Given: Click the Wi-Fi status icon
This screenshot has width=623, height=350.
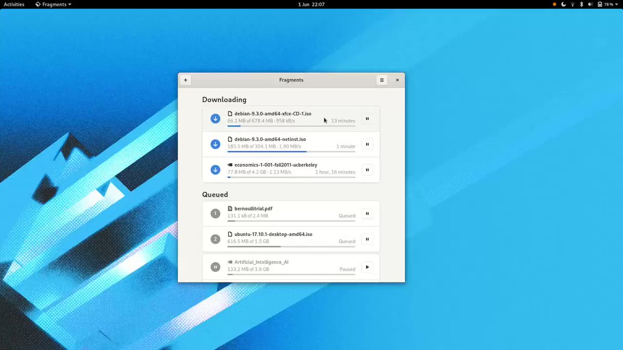Looking at the screenshot, I should click(x=573, y=4).
